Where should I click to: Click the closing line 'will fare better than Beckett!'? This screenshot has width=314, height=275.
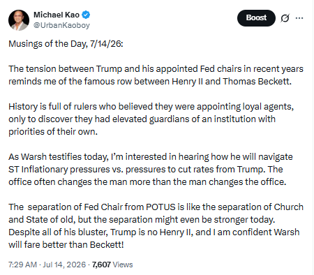(x=66, y=245)
